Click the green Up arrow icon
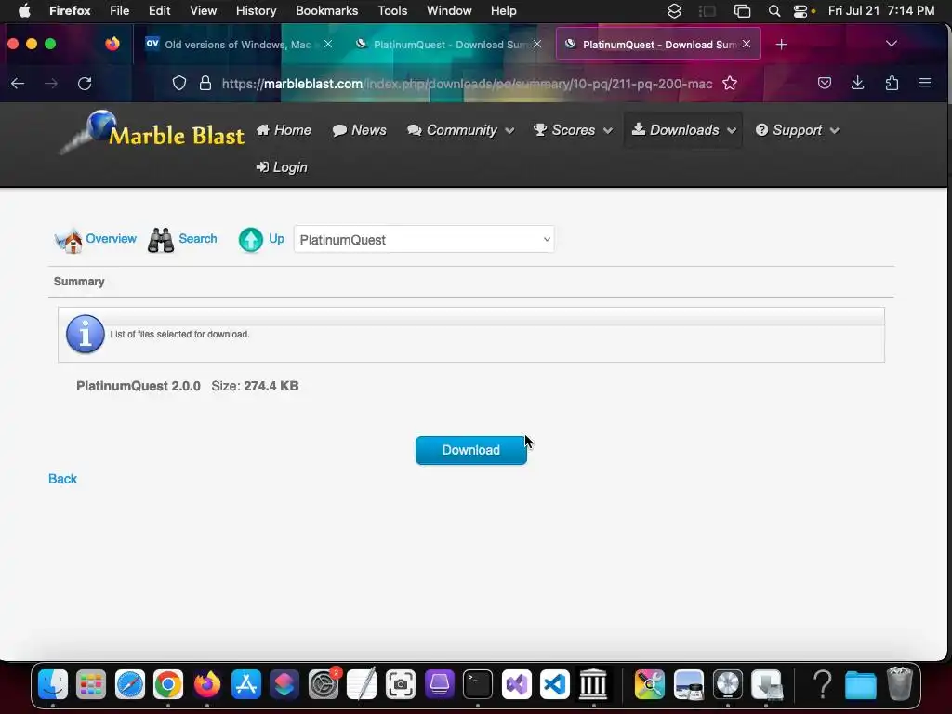Image resolution: width=952 pixels, height=714 pixels. coord(251,240)
